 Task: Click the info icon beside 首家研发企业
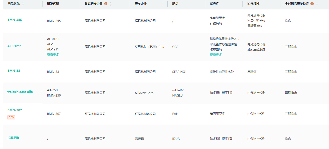(106, 4)
